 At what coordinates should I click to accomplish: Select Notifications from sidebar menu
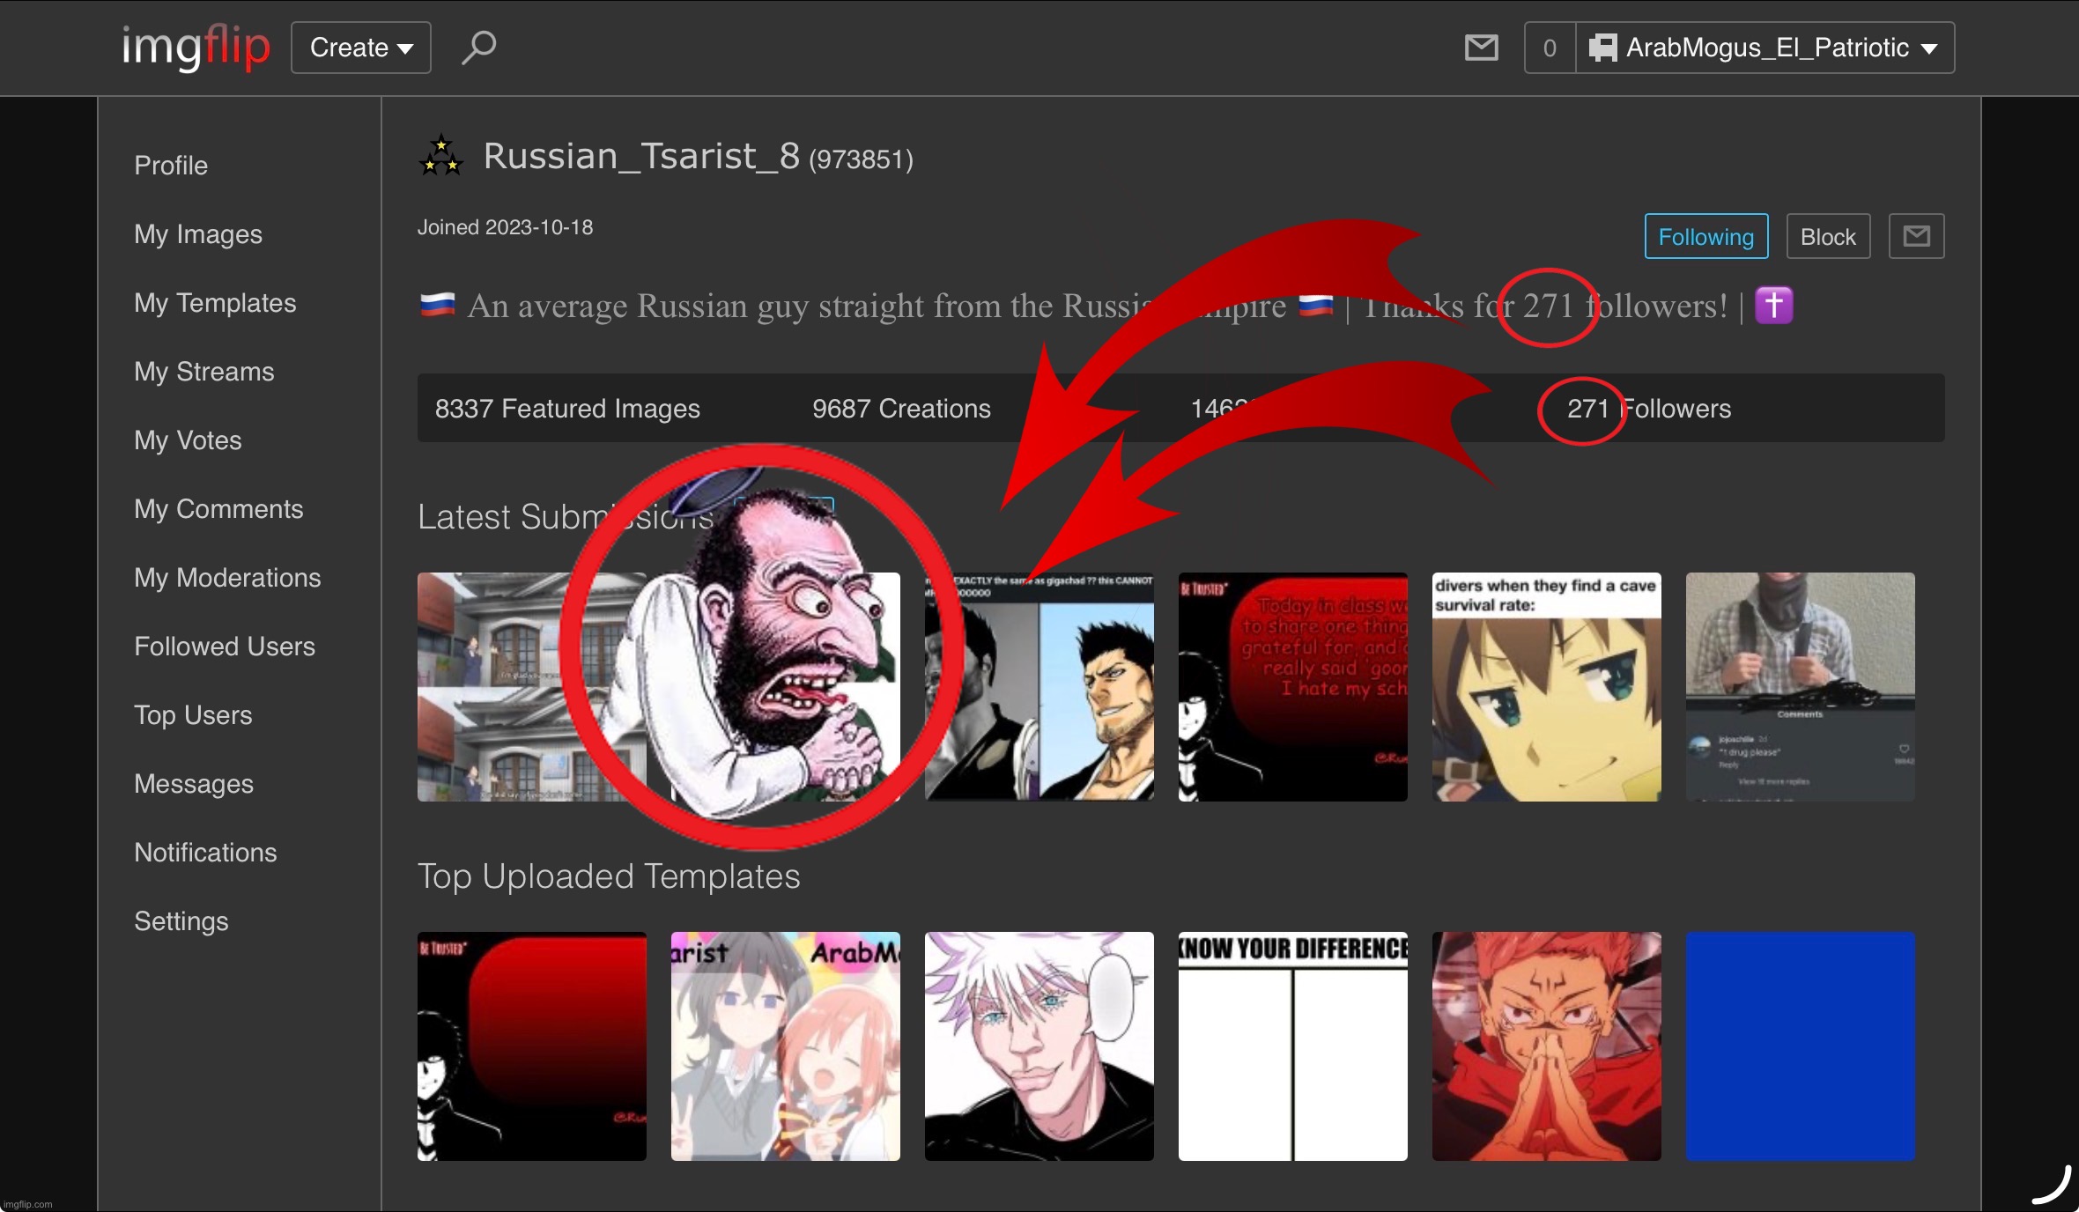205,853
